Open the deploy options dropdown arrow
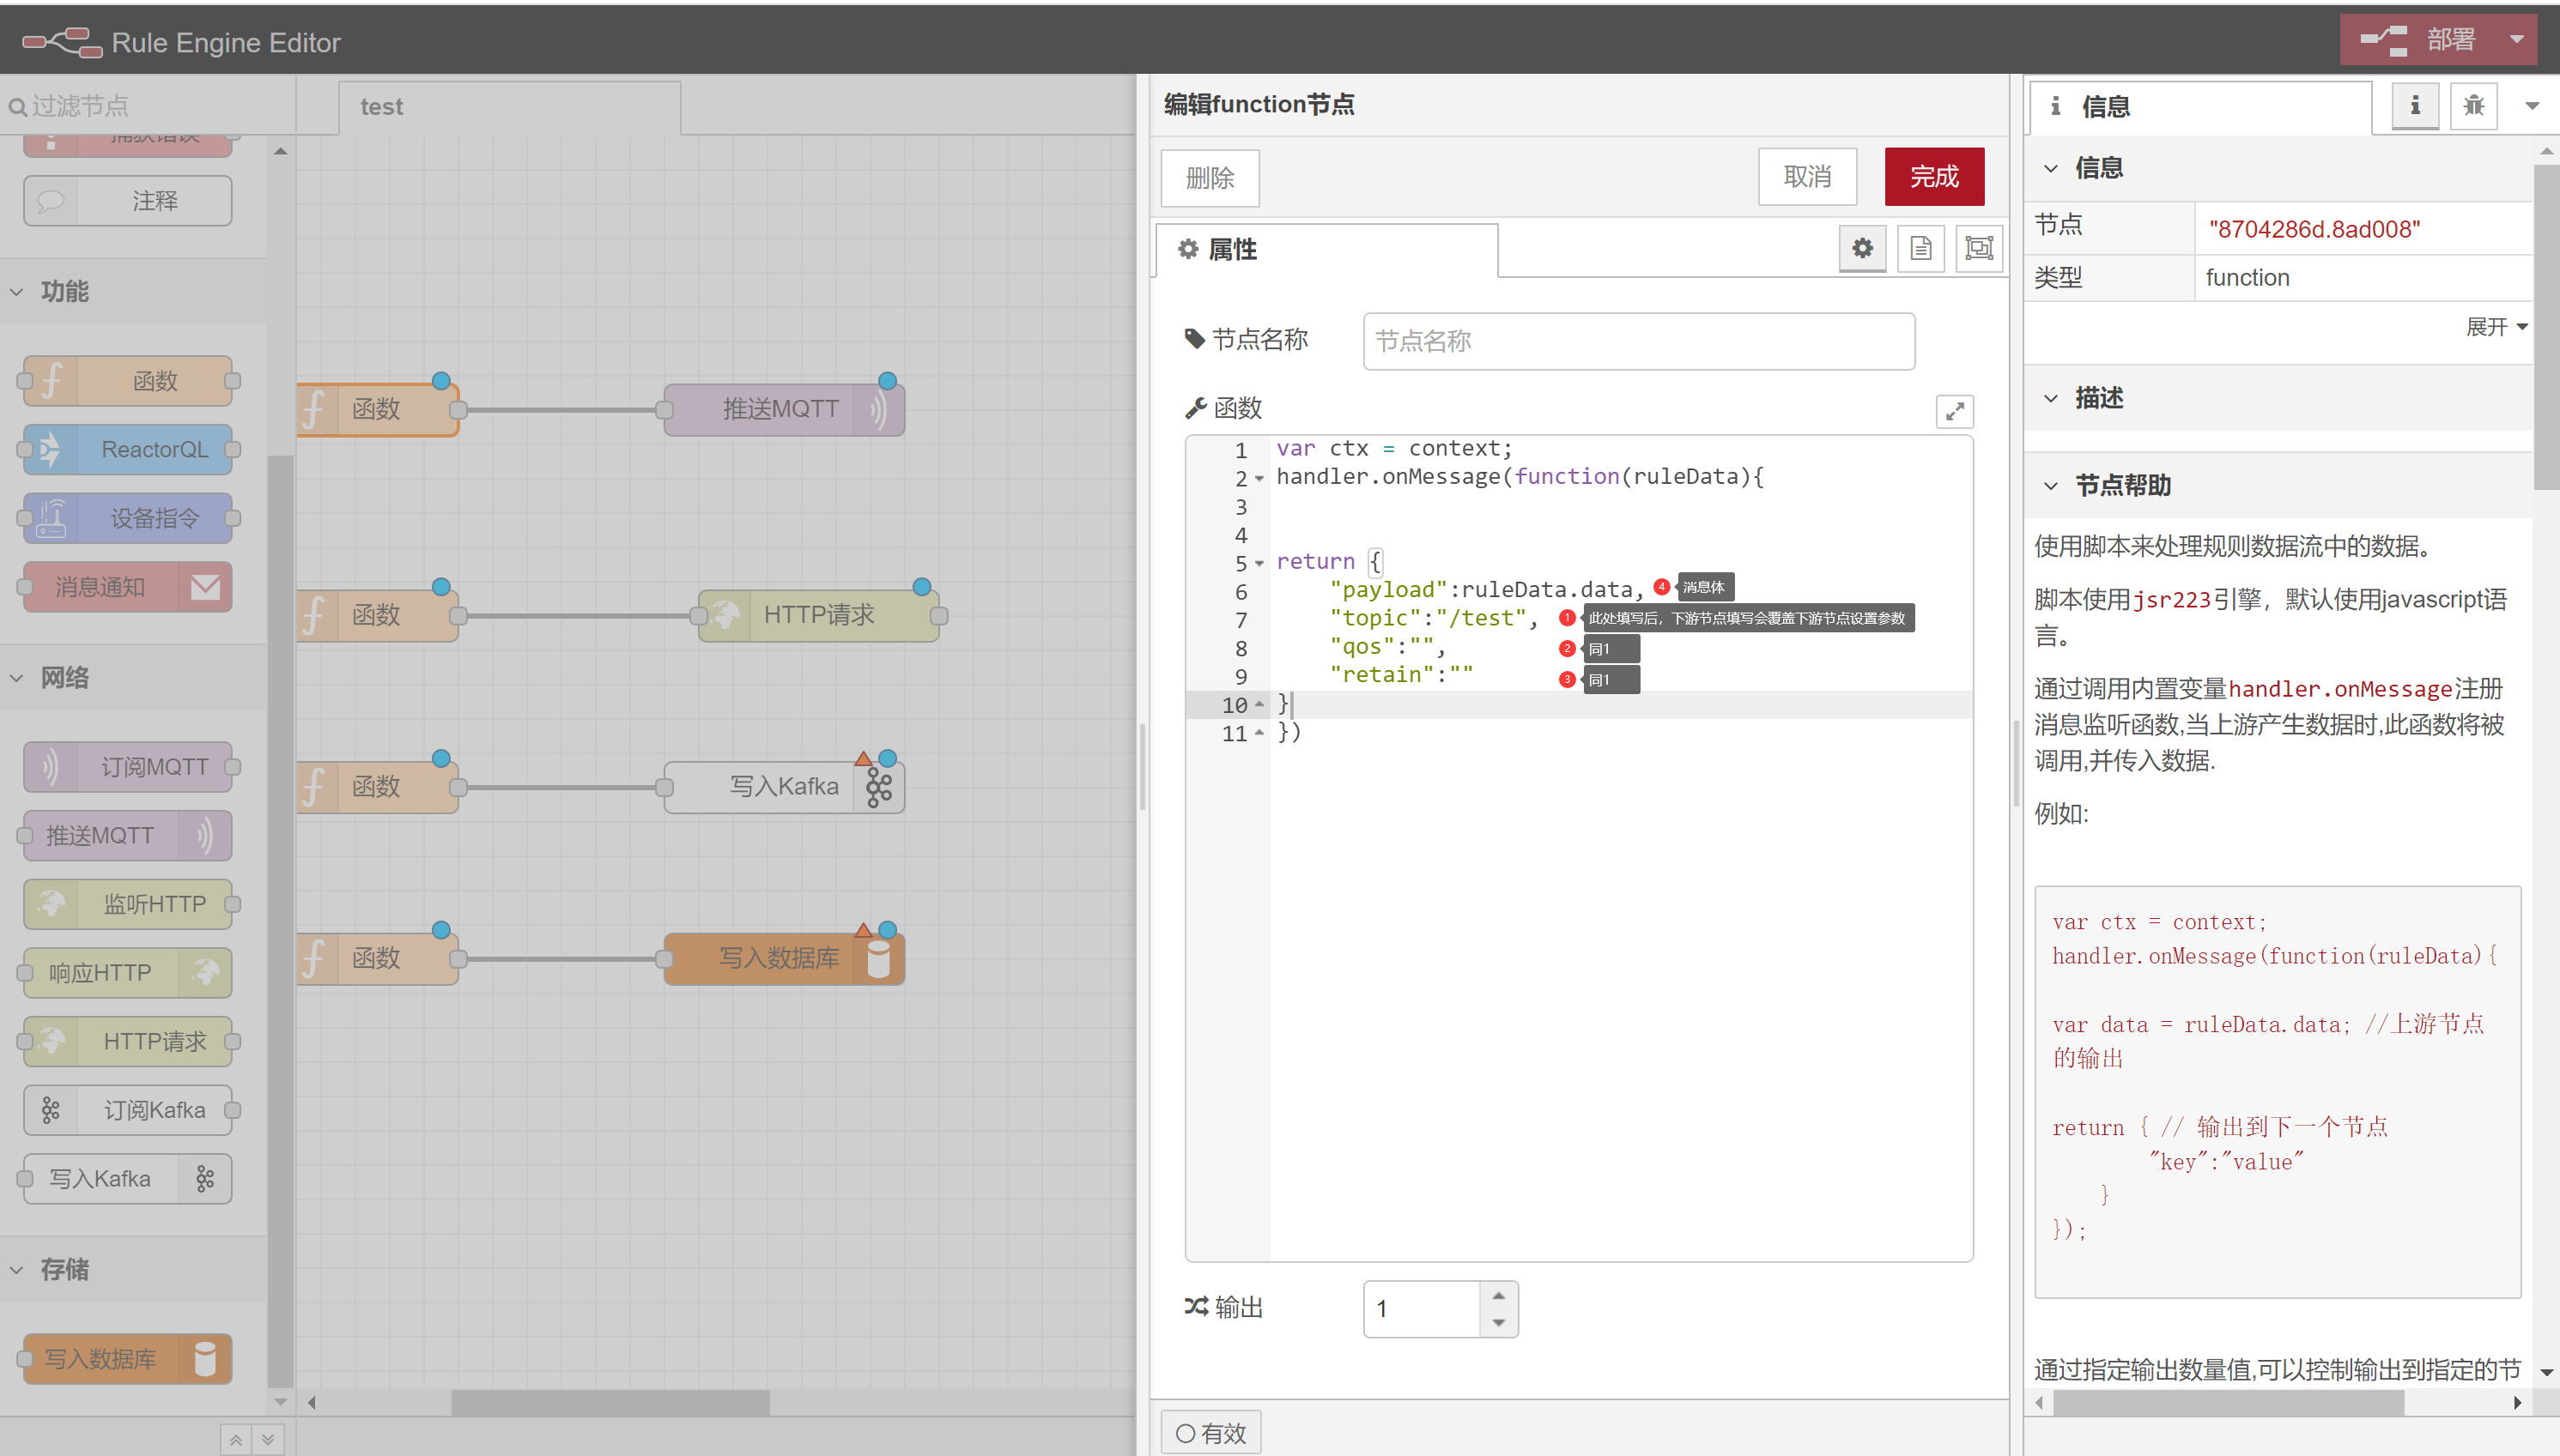Screen dimensions: 2560x1456 click(x=2517, y=40)
